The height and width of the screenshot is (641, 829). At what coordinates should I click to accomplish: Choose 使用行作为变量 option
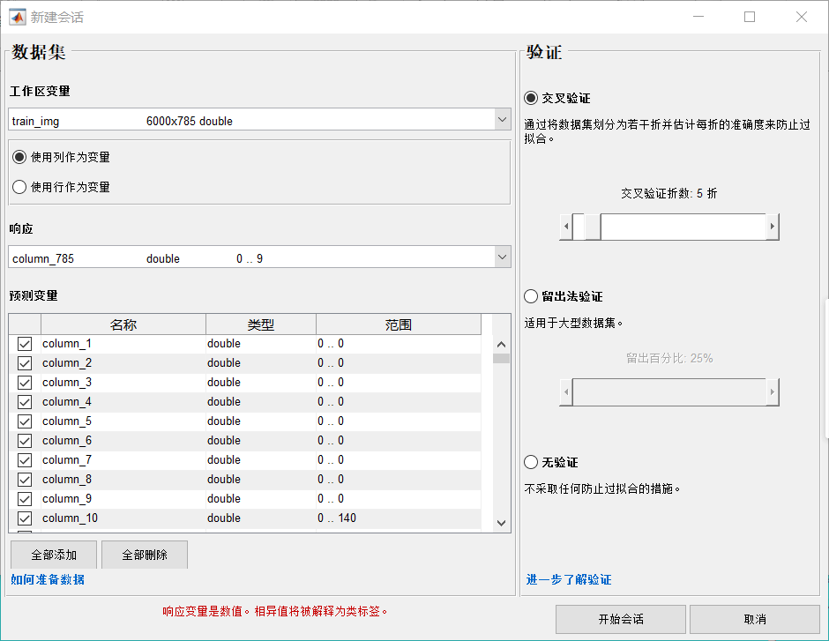tap(19, 187)
